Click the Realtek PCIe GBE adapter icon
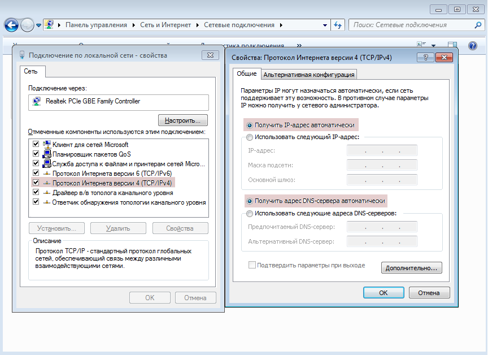The image size is (488, 355). click(37, 102)
